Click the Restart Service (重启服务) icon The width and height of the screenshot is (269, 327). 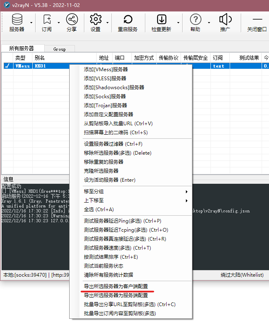click(x=128, y=20)
